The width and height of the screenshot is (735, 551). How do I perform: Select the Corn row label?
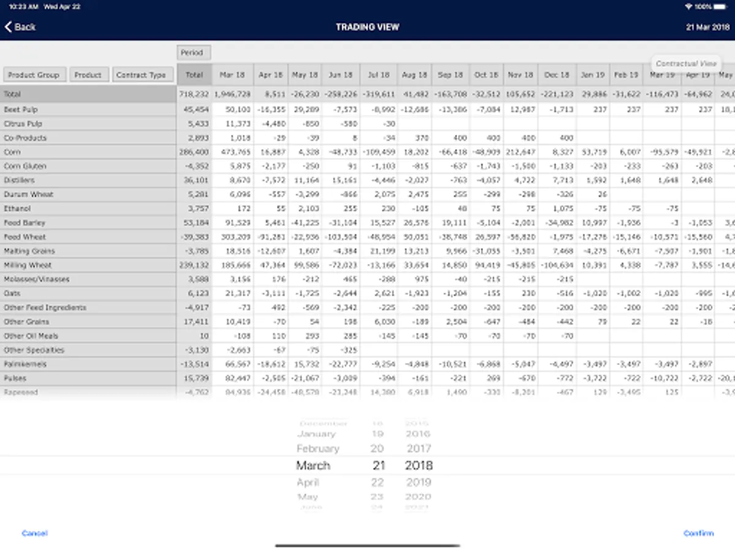point(89,152)
